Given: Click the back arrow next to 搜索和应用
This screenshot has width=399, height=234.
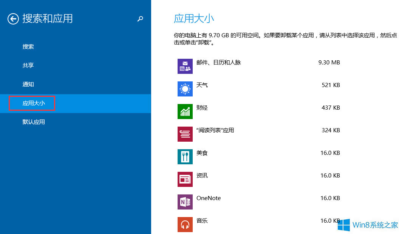Looking at the screenshot, I should click(12, 19).
